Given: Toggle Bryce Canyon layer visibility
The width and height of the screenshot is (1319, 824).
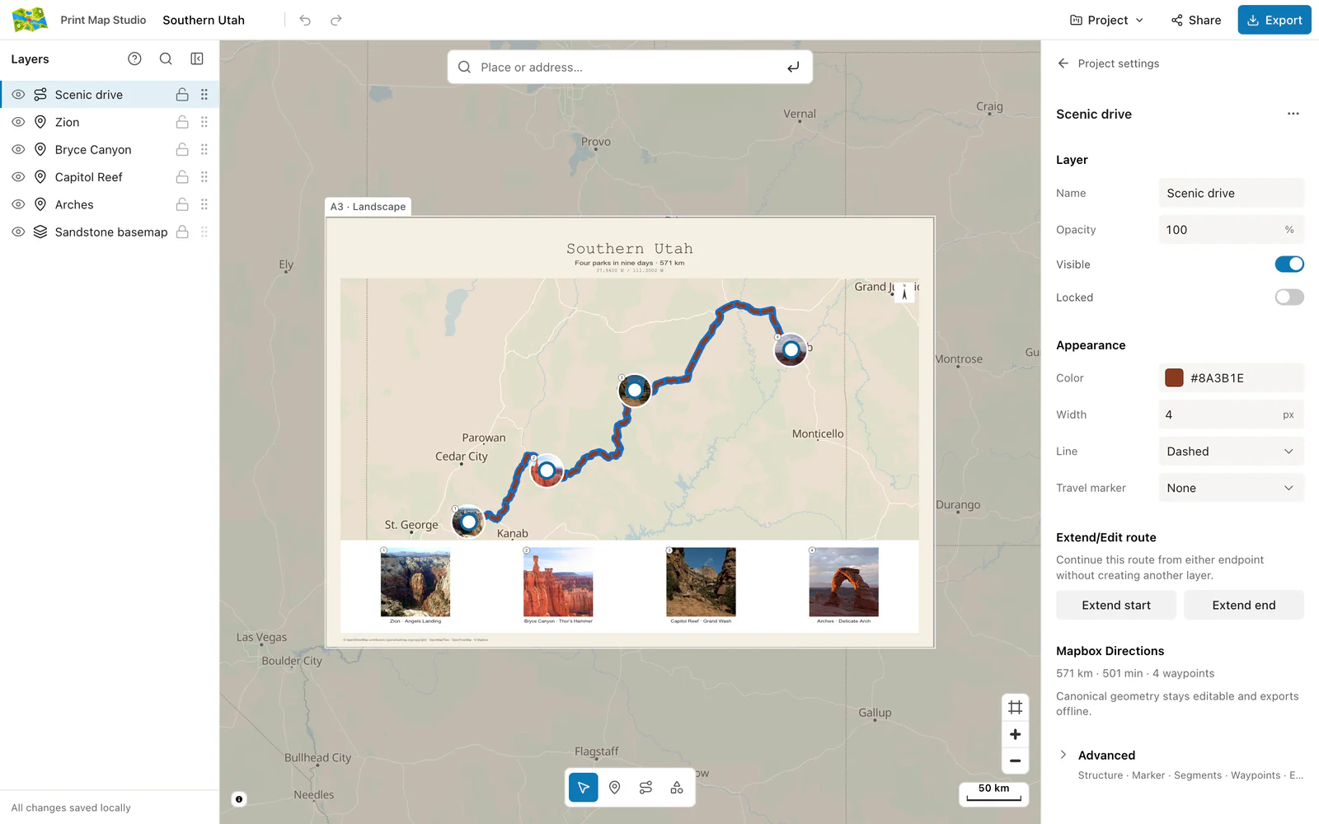Looking at the screenshot, I should [x=18, y=149].
